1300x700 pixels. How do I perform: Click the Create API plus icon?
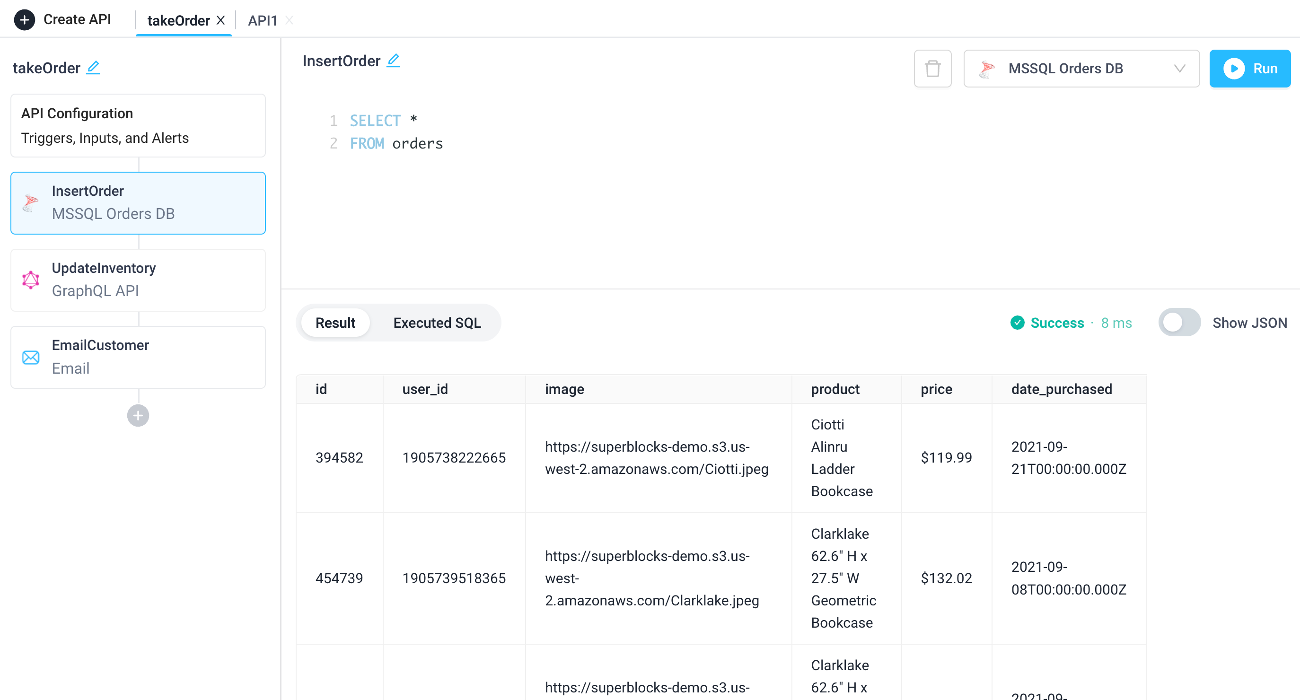click(24, 19)
